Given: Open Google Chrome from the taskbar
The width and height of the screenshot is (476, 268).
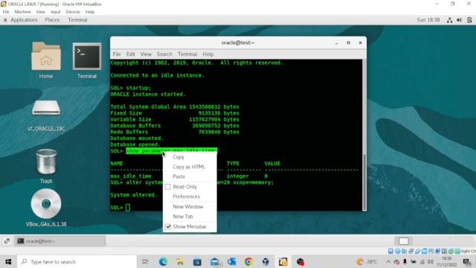Looking at the screenshot, I should [248, 261].
